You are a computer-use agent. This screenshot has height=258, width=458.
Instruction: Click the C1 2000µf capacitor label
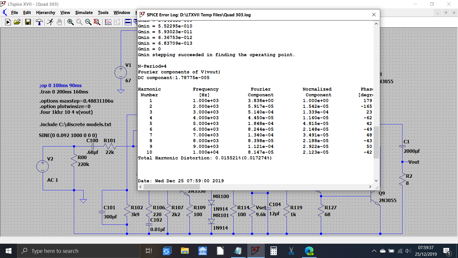412,146
